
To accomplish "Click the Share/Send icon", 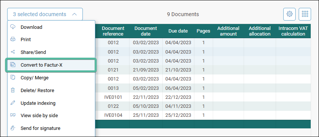I will (x=13, y=52).
